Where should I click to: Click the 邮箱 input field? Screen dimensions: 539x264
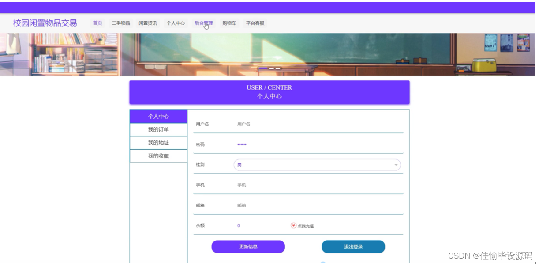[318, 205]
